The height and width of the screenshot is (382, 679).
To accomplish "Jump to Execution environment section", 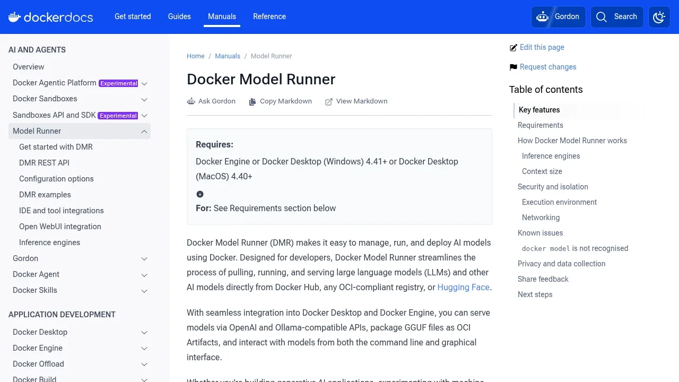I will [559, 202].
